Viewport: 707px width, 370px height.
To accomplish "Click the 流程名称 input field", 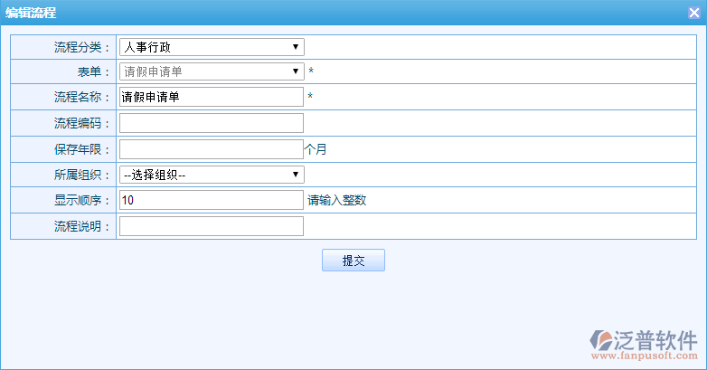I will point(212,97).
